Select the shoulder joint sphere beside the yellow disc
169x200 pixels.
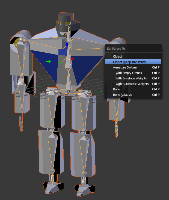coord(24,40)
